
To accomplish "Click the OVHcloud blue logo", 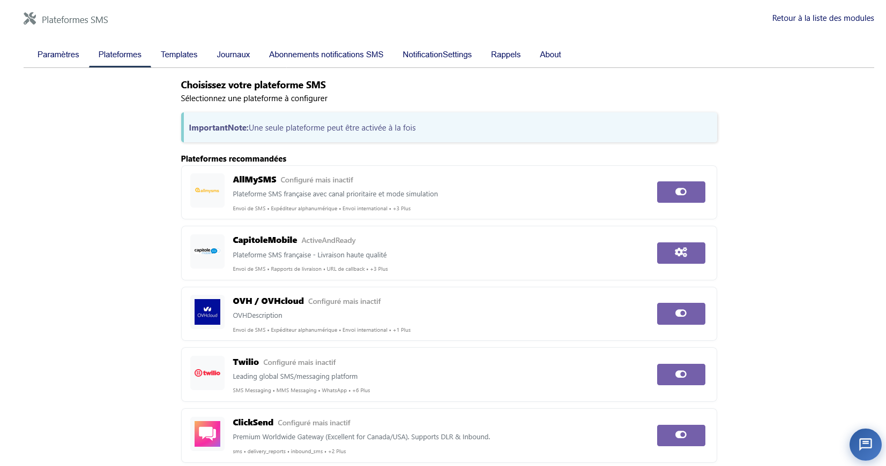I will (x=207, y=312).
